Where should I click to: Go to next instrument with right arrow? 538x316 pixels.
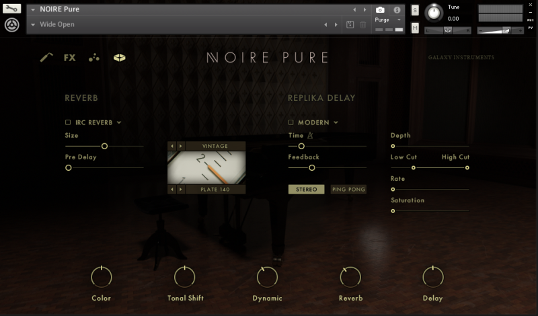click(364, 9)
